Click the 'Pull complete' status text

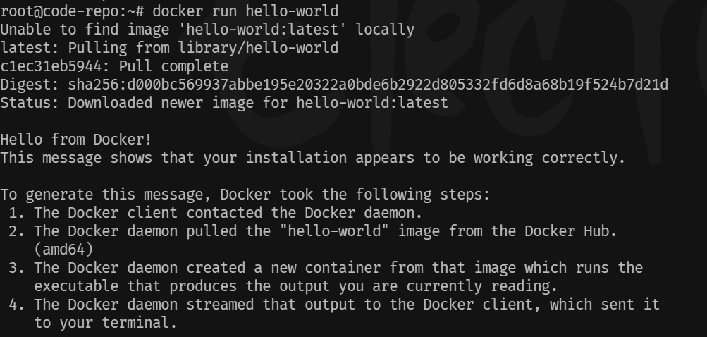click(x=173, y=66)
